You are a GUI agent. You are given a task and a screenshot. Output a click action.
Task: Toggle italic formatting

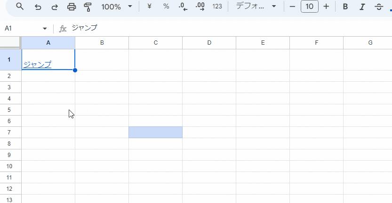pos(362,7)
